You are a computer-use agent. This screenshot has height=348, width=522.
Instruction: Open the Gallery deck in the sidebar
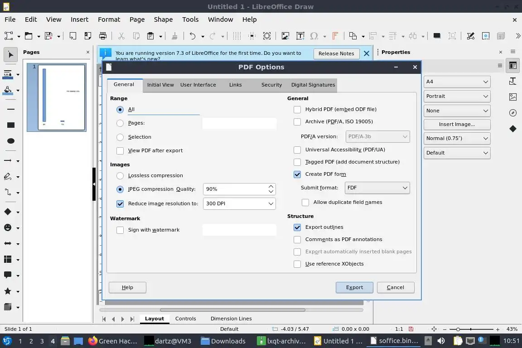(513, 97)
